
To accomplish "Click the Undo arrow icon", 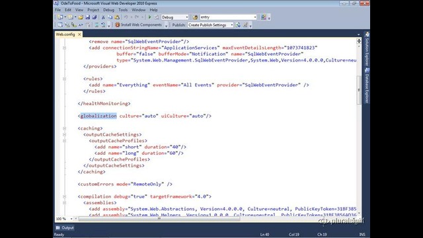I will tap(126, 17).
